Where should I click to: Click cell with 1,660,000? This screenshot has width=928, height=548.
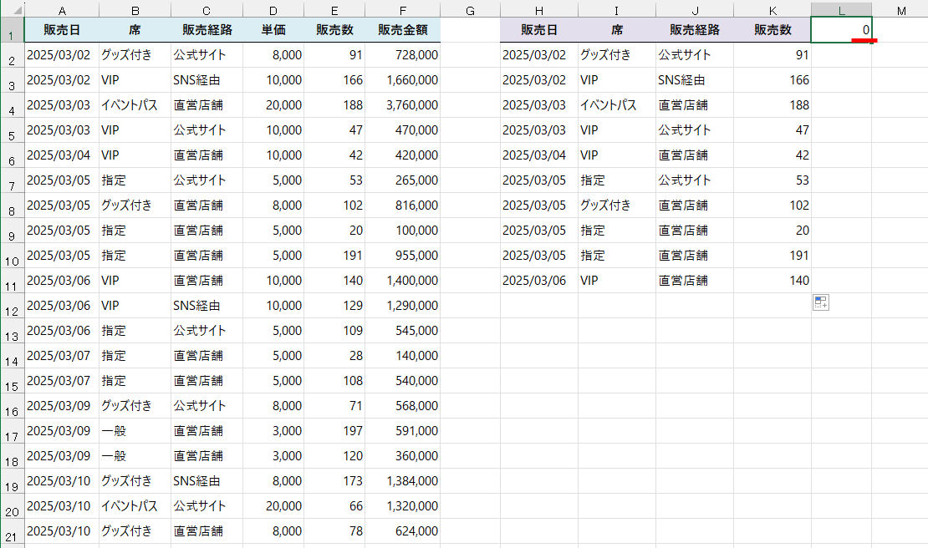[402, 80]
